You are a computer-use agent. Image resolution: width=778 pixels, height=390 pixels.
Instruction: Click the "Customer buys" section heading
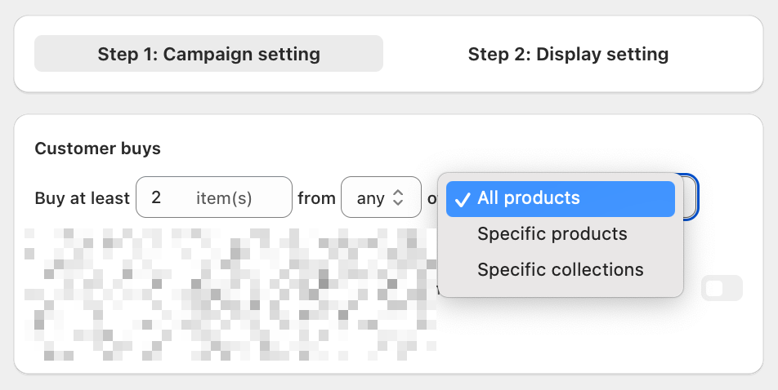click(x=98, y=148)
